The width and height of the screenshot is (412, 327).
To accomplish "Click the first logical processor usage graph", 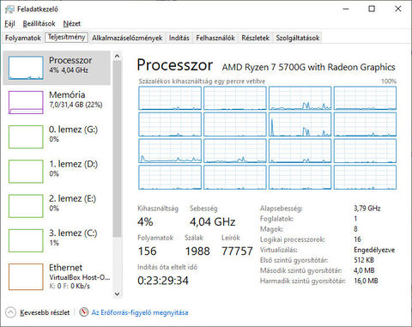I will tap(170, 98).
